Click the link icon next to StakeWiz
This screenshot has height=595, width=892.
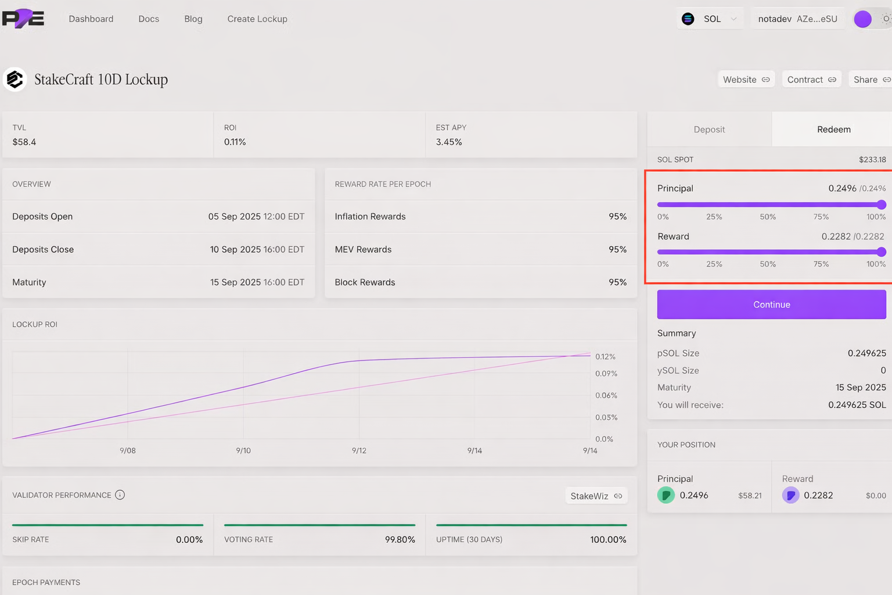(618, 496)
